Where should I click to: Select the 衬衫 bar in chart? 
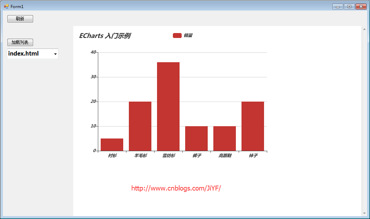pyautogui.click(x=112, y=144)
